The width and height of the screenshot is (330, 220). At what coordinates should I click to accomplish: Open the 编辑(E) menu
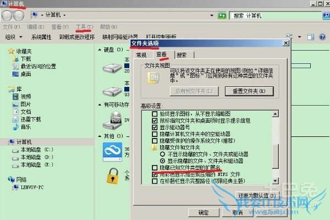[x=35, y=27]
